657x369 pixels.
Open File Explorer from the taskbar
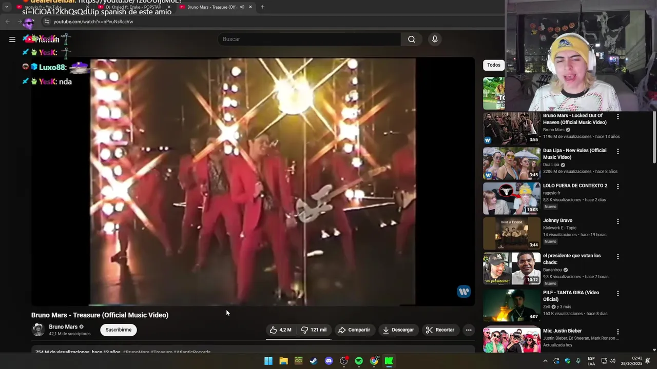coord(283,361)
